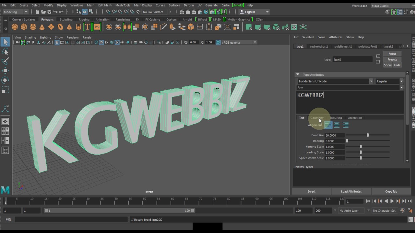Switch to the Sculpting shelf tab
This screenshot has height=233, width=415.
click(66, 19)
